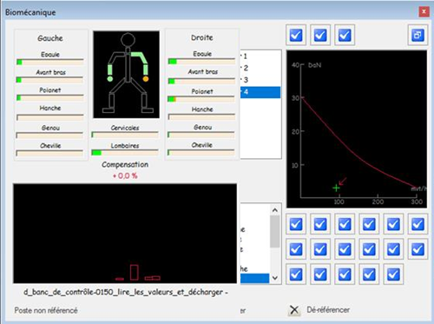The width and height of the screenshot is (434, 324).
Task: Uncheck the first checkbox below the graph
Action: (x=296, y=224)
